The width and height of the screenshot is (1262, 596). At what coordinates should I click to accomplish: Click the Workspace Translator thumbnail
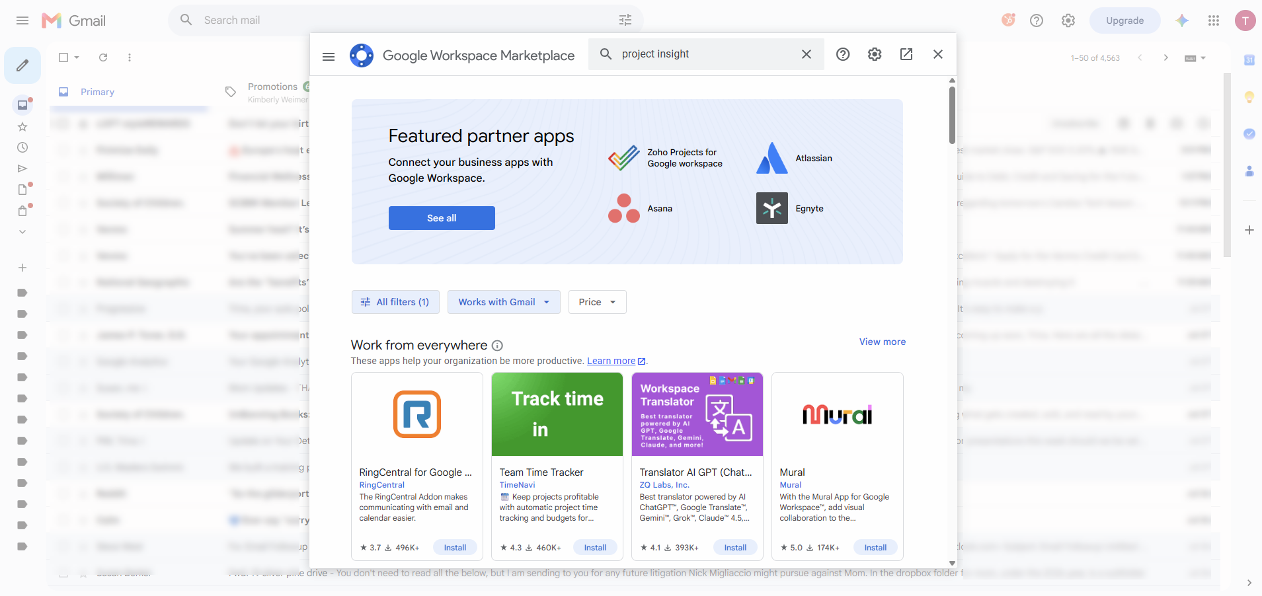pos(697,414)
